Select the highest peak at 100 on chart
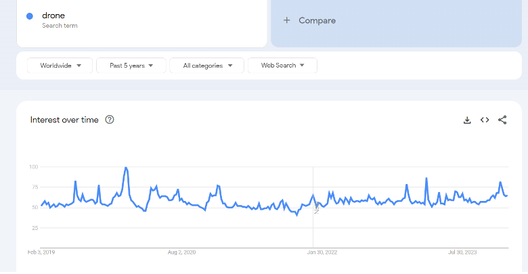This screenshot has height=274, width=528. [x=126, y=168]
